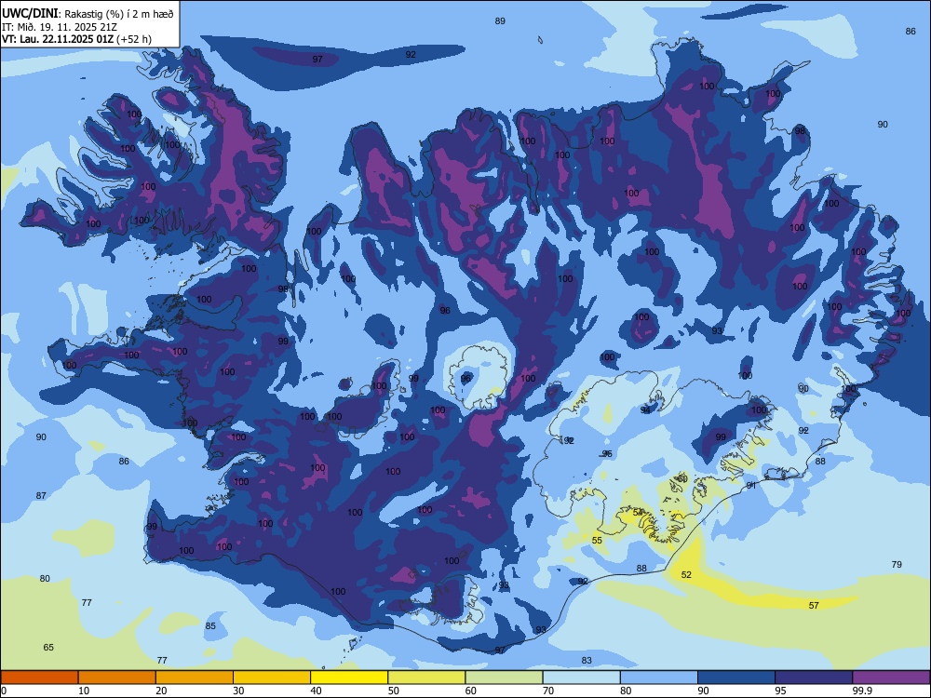Click the humidity value 91 on the map
The image size is (931, 698).
tap(751, 485)
